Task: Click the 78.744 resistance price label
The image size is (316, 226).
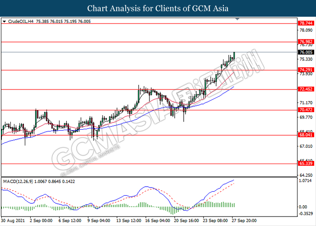Action: click(306, 23)
